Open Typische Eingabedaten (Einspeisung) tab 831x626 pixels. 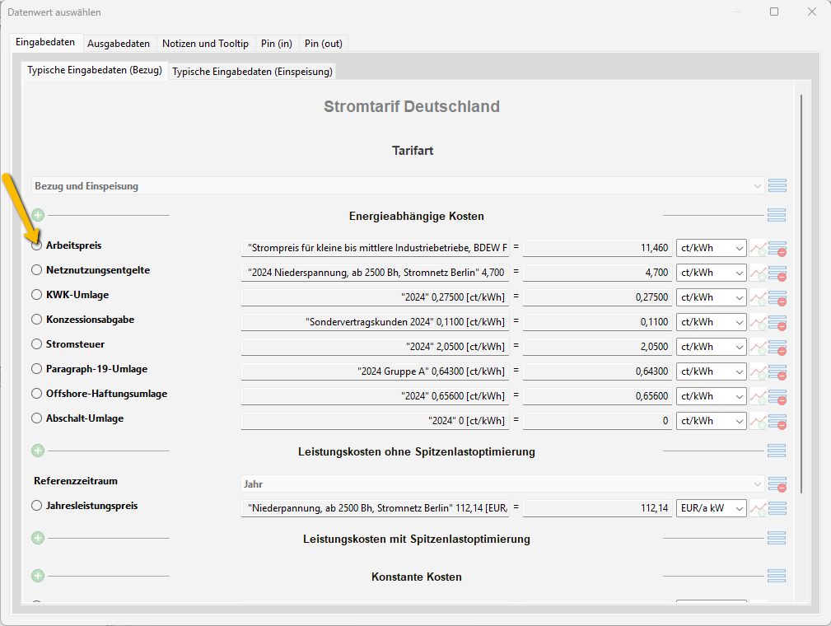pos(252,72)
